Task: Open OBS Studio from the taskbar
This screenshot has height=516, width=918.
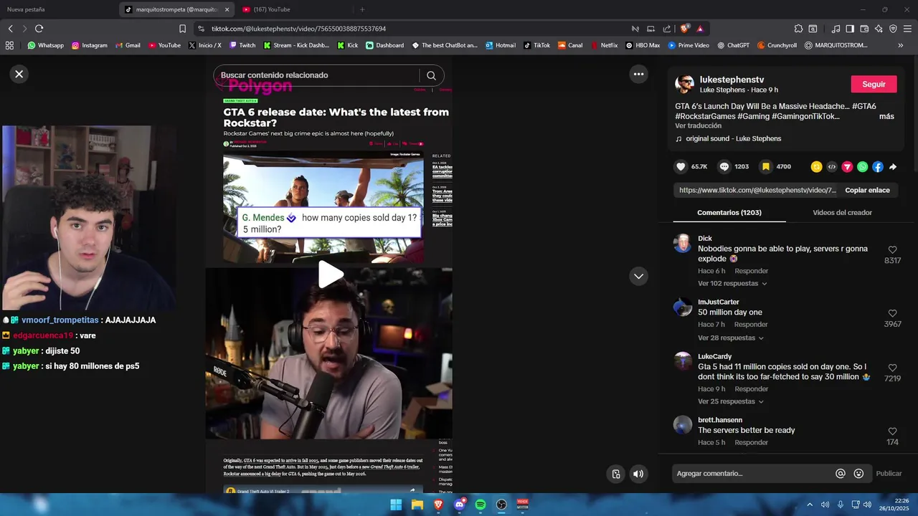Action: (501, 505)
